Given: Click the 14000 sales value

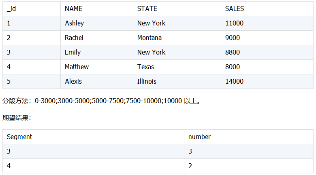Looking at the screenshot, I should click(235, 81).
